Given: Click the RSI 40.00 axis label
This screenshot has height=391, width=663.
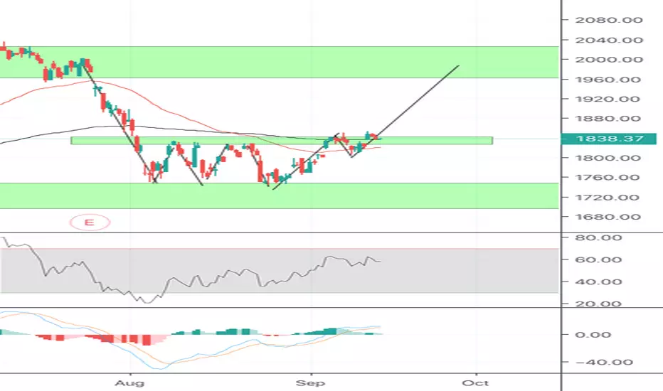Looking at the screenshot, I should click(x=598, y=282).
